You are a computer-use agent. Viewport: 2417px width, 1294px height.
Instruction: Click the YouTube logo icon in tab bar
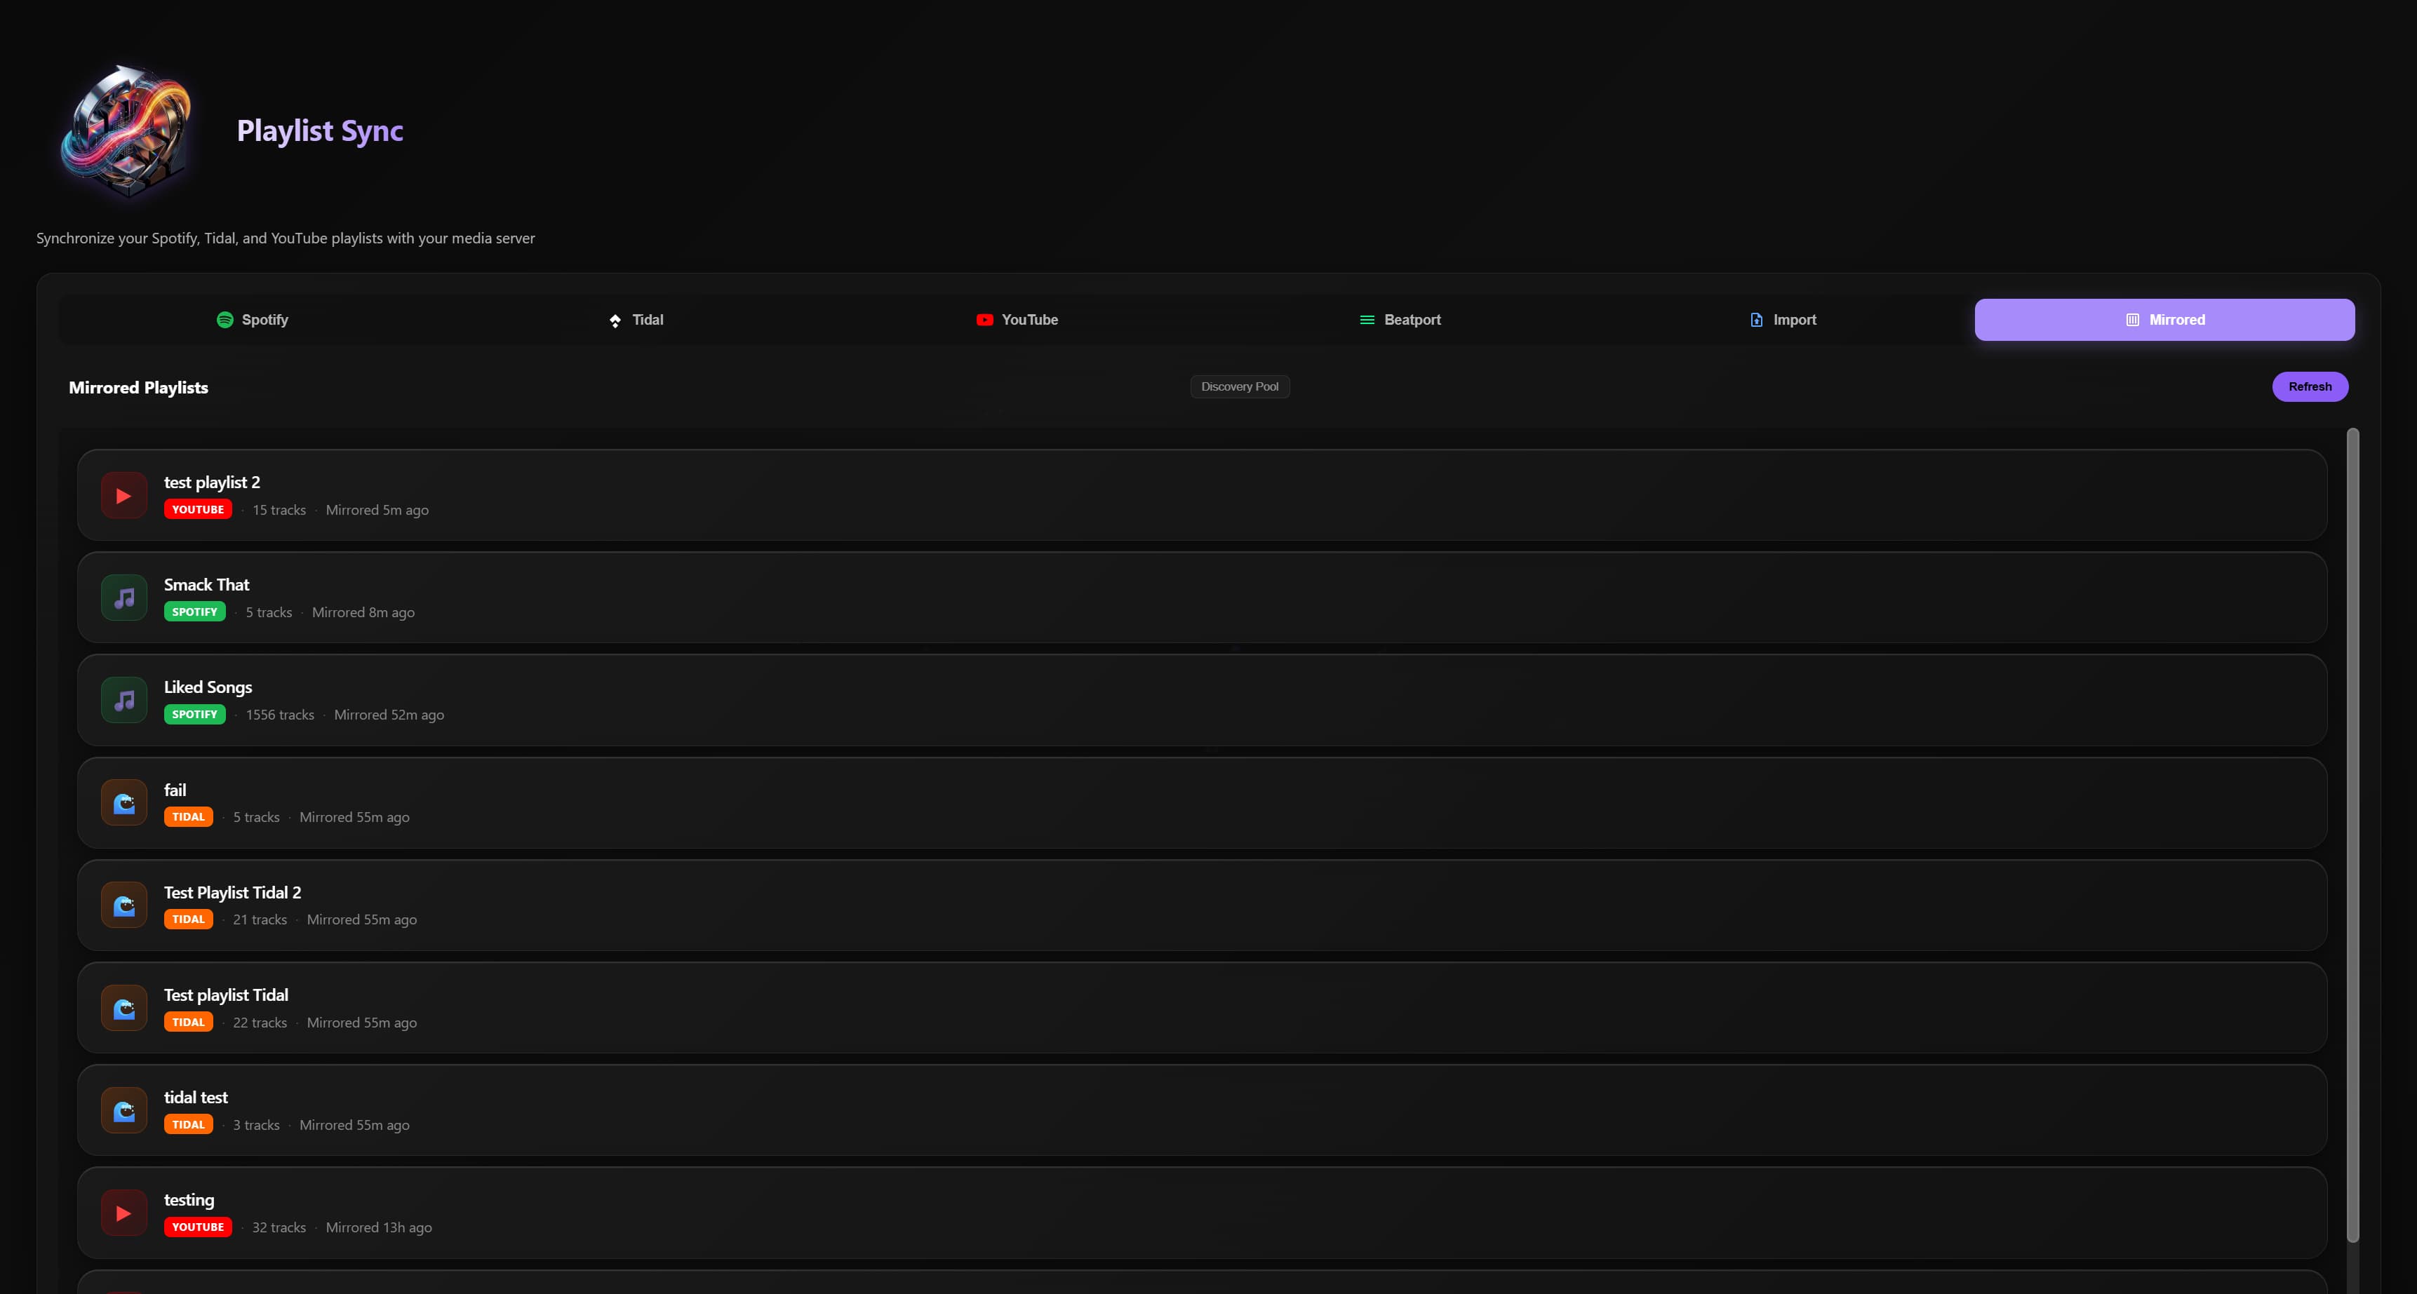click(984, 320)
